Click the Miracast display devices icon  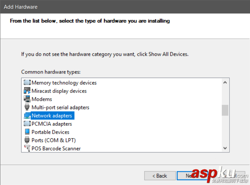27,91
